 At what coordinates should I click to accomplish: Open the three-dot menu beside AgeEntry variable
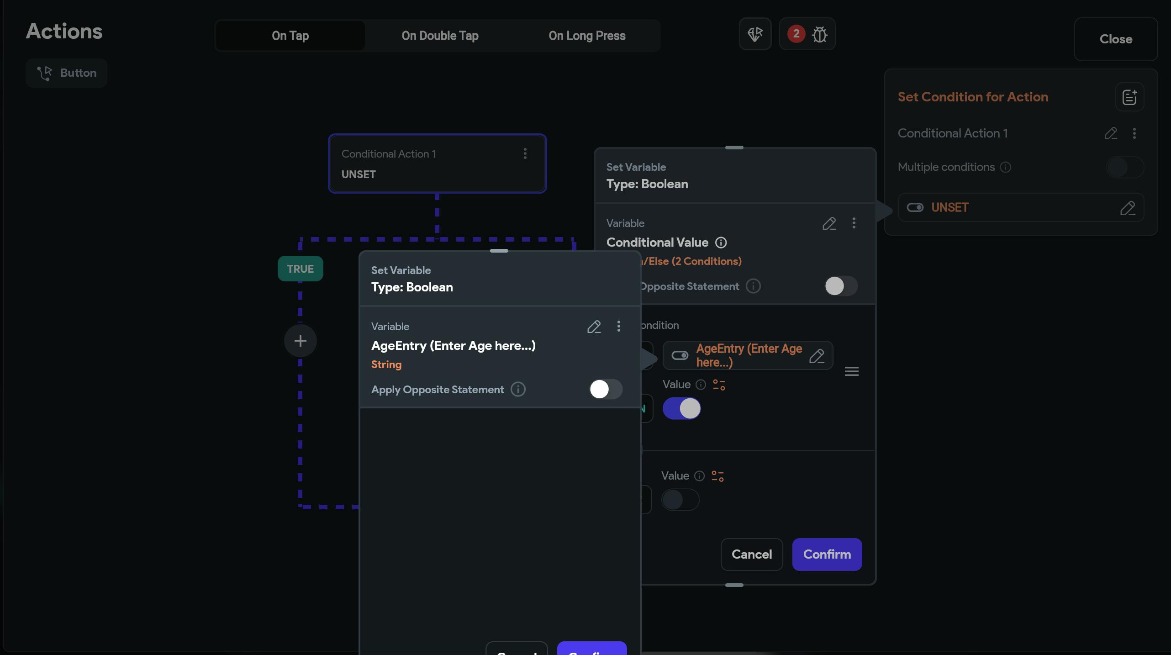pos(619,326)
